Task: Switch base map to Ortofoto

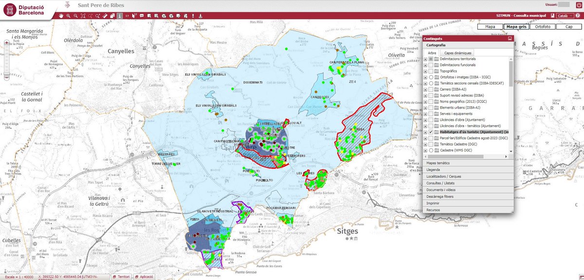Action: point(543,27)
